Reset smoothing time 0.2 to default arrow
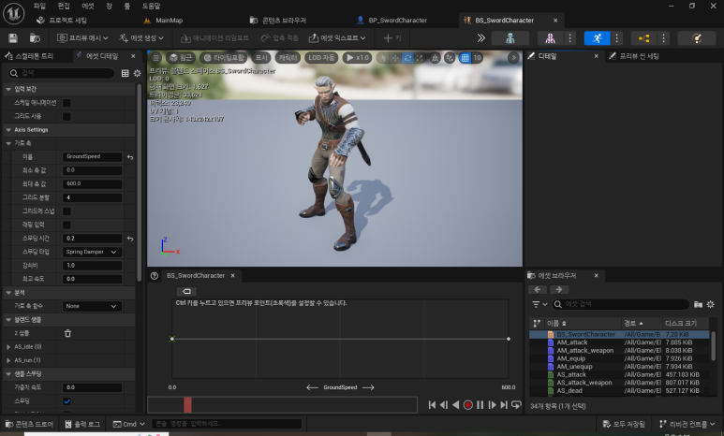 click(x=130, y=239)
